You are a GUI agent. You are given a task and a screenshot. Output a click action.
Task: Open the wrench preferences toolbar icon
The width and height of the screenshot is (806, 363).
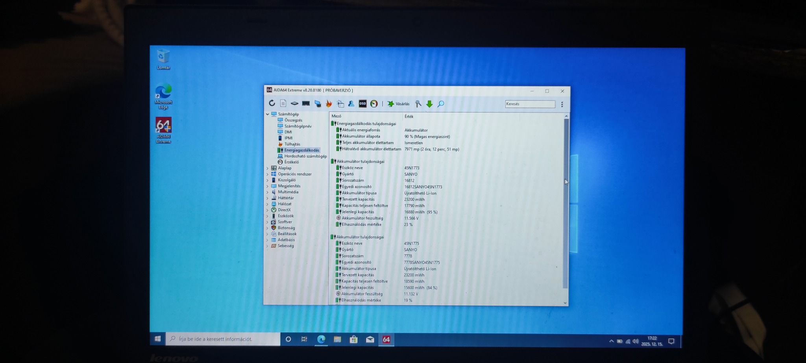pos(418,104)
